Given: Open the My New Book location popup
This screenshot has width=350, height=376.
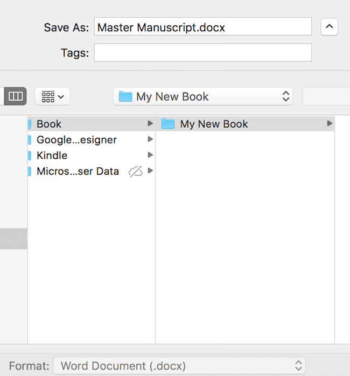Looking at the screenshot, I should coord(203,97).
